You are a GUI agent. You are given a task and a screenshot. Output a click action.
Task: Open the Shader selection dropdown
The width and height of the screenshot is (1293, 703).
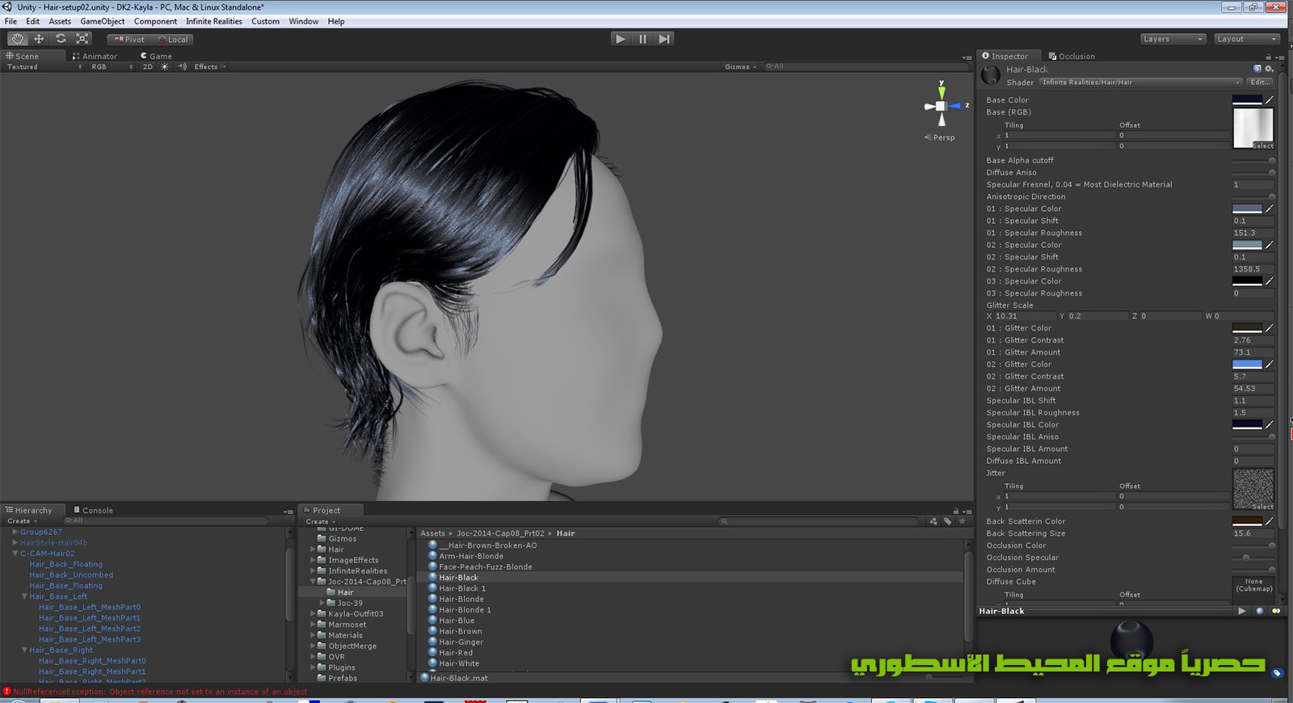pos(1140,82)
